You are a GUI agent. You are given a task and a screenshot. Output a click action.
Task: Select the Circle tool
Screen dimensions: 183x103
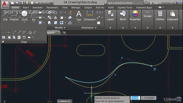[24, 16]
